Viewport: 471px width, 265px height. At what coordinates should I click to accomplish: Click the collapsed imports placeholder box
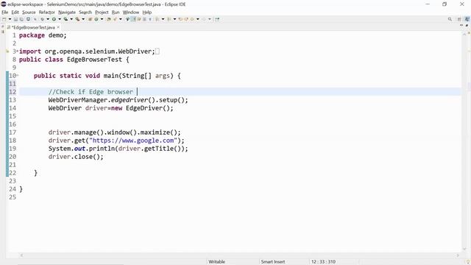point(157,52)
